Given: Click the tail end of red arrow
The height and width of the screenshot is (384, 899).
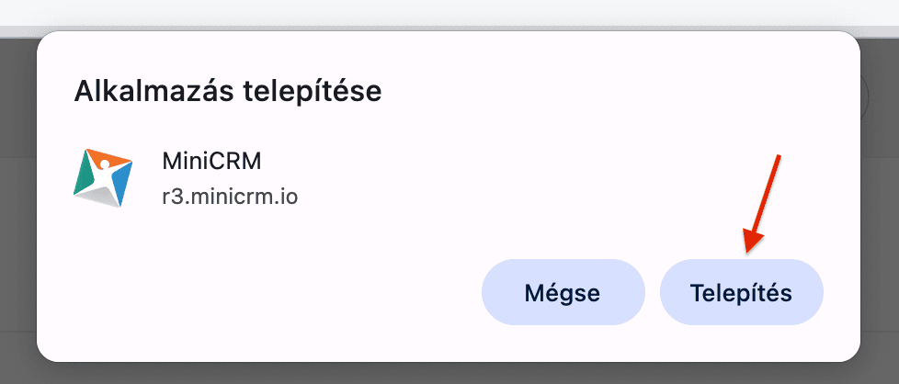Looking at the screenshot, I should pyautogui.click(x=780, y=157).
